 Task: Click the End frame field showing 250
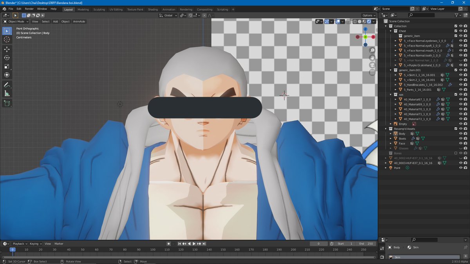366,244
